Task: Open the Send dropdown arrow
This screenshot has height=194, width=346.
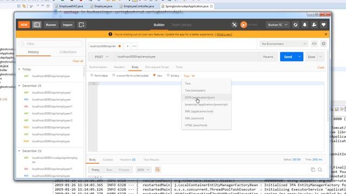Action: (x=300, y=57)
